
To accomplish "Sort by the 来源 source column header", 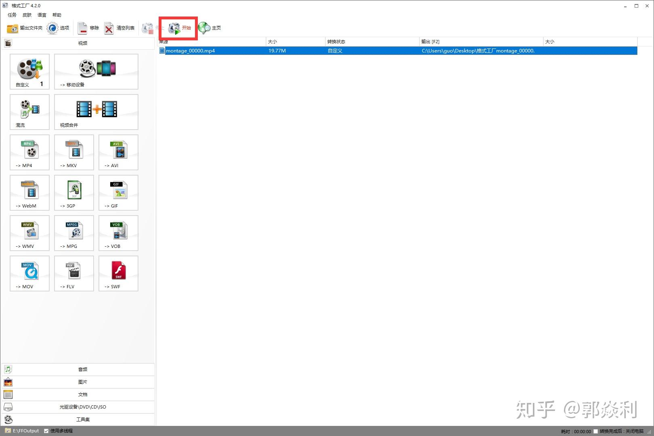I will click(212, 42).
